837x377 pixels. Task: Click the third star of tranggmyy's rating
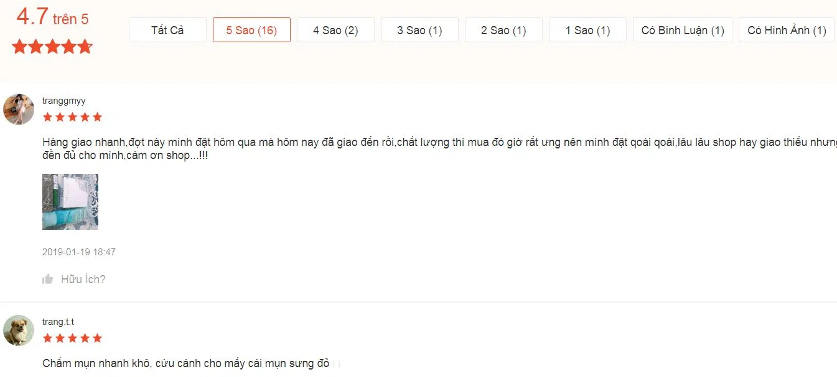72,116
